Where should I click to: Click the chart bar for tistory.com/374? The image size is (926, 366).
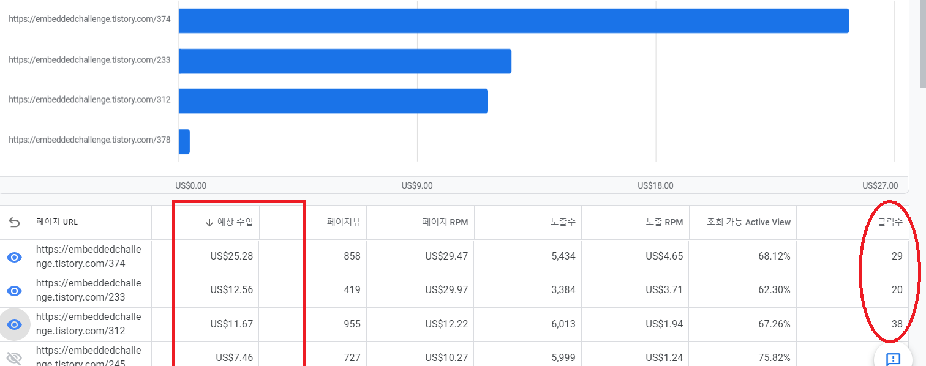click(x=514, y=21)
